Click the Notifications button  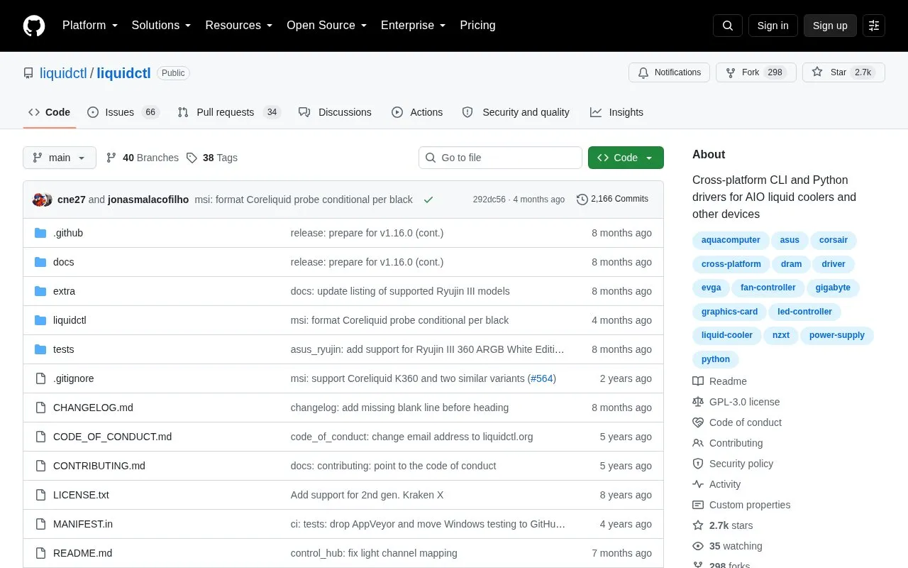tap(669, 72)
